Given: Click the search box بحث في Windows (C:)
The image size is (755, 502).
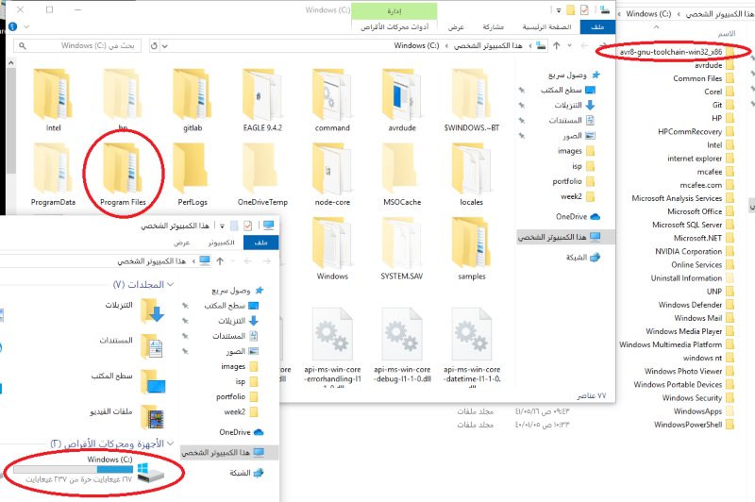Looking at the screenshot, I should pyautogui.click(x=77, y=45).
